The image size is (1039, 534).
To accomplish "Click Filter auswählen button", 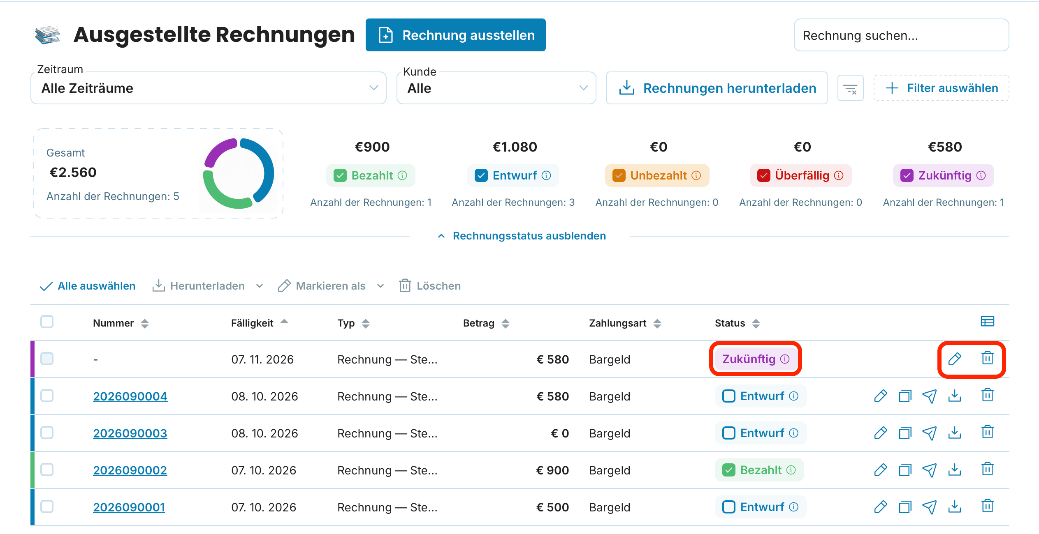I will click(x=941, y=88).
